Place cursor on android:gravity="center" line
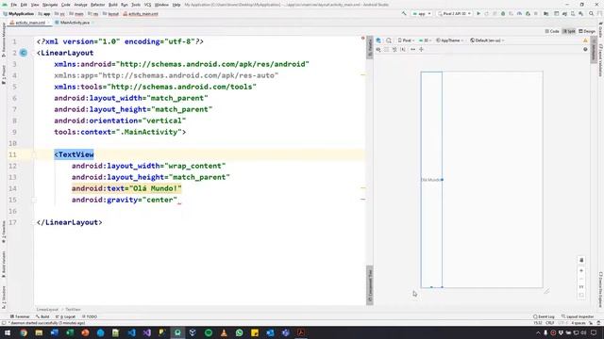This screenshot has width=604, height=339. click(x=125, y=200)
